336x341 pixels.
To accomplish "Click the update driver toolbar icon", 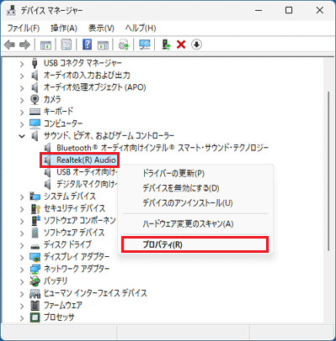I will coord(124,45).
